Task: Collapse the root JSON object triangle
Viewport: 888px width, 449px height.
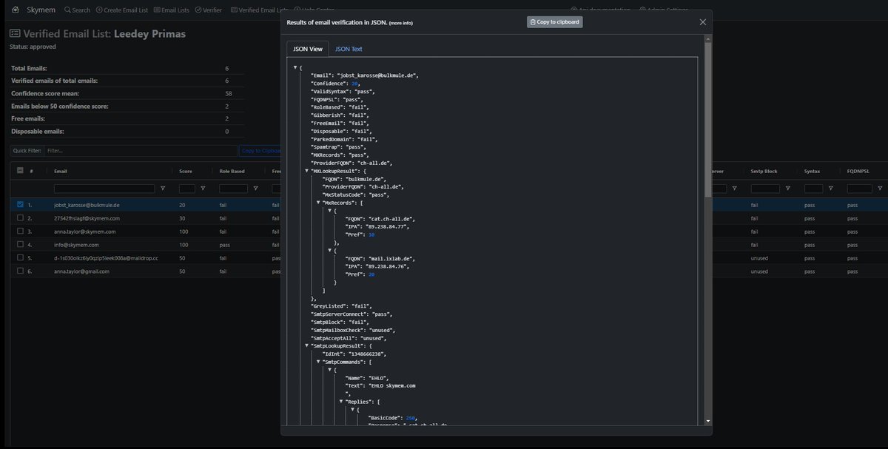Action: click(295, 67)
